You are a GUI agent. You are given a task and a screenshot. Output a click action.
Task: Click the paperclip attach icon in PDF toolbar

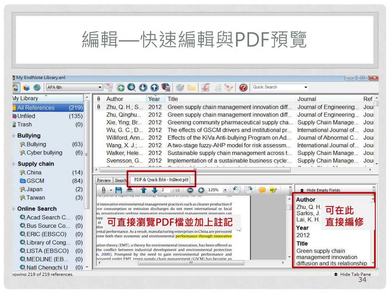pyautogui.click(x=104, y=190)
